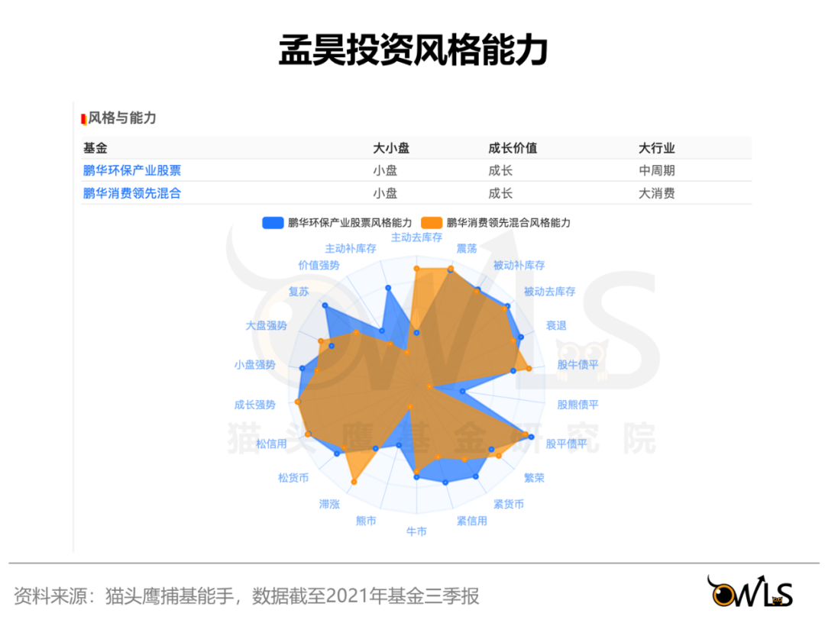Click the blue data point on 复苏 axis

tap(325, 305)
